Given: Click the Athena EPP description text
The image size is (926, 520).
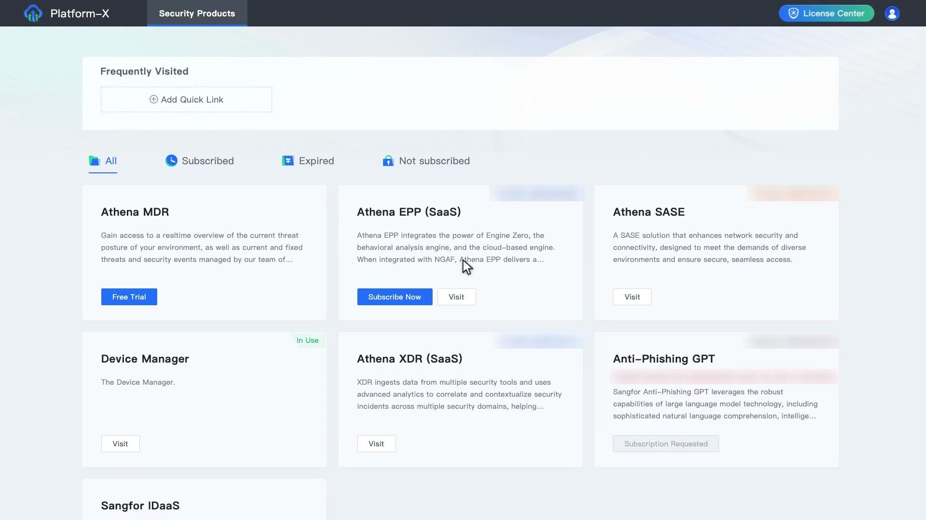Looking at the screenshot, I should [456, 247].
